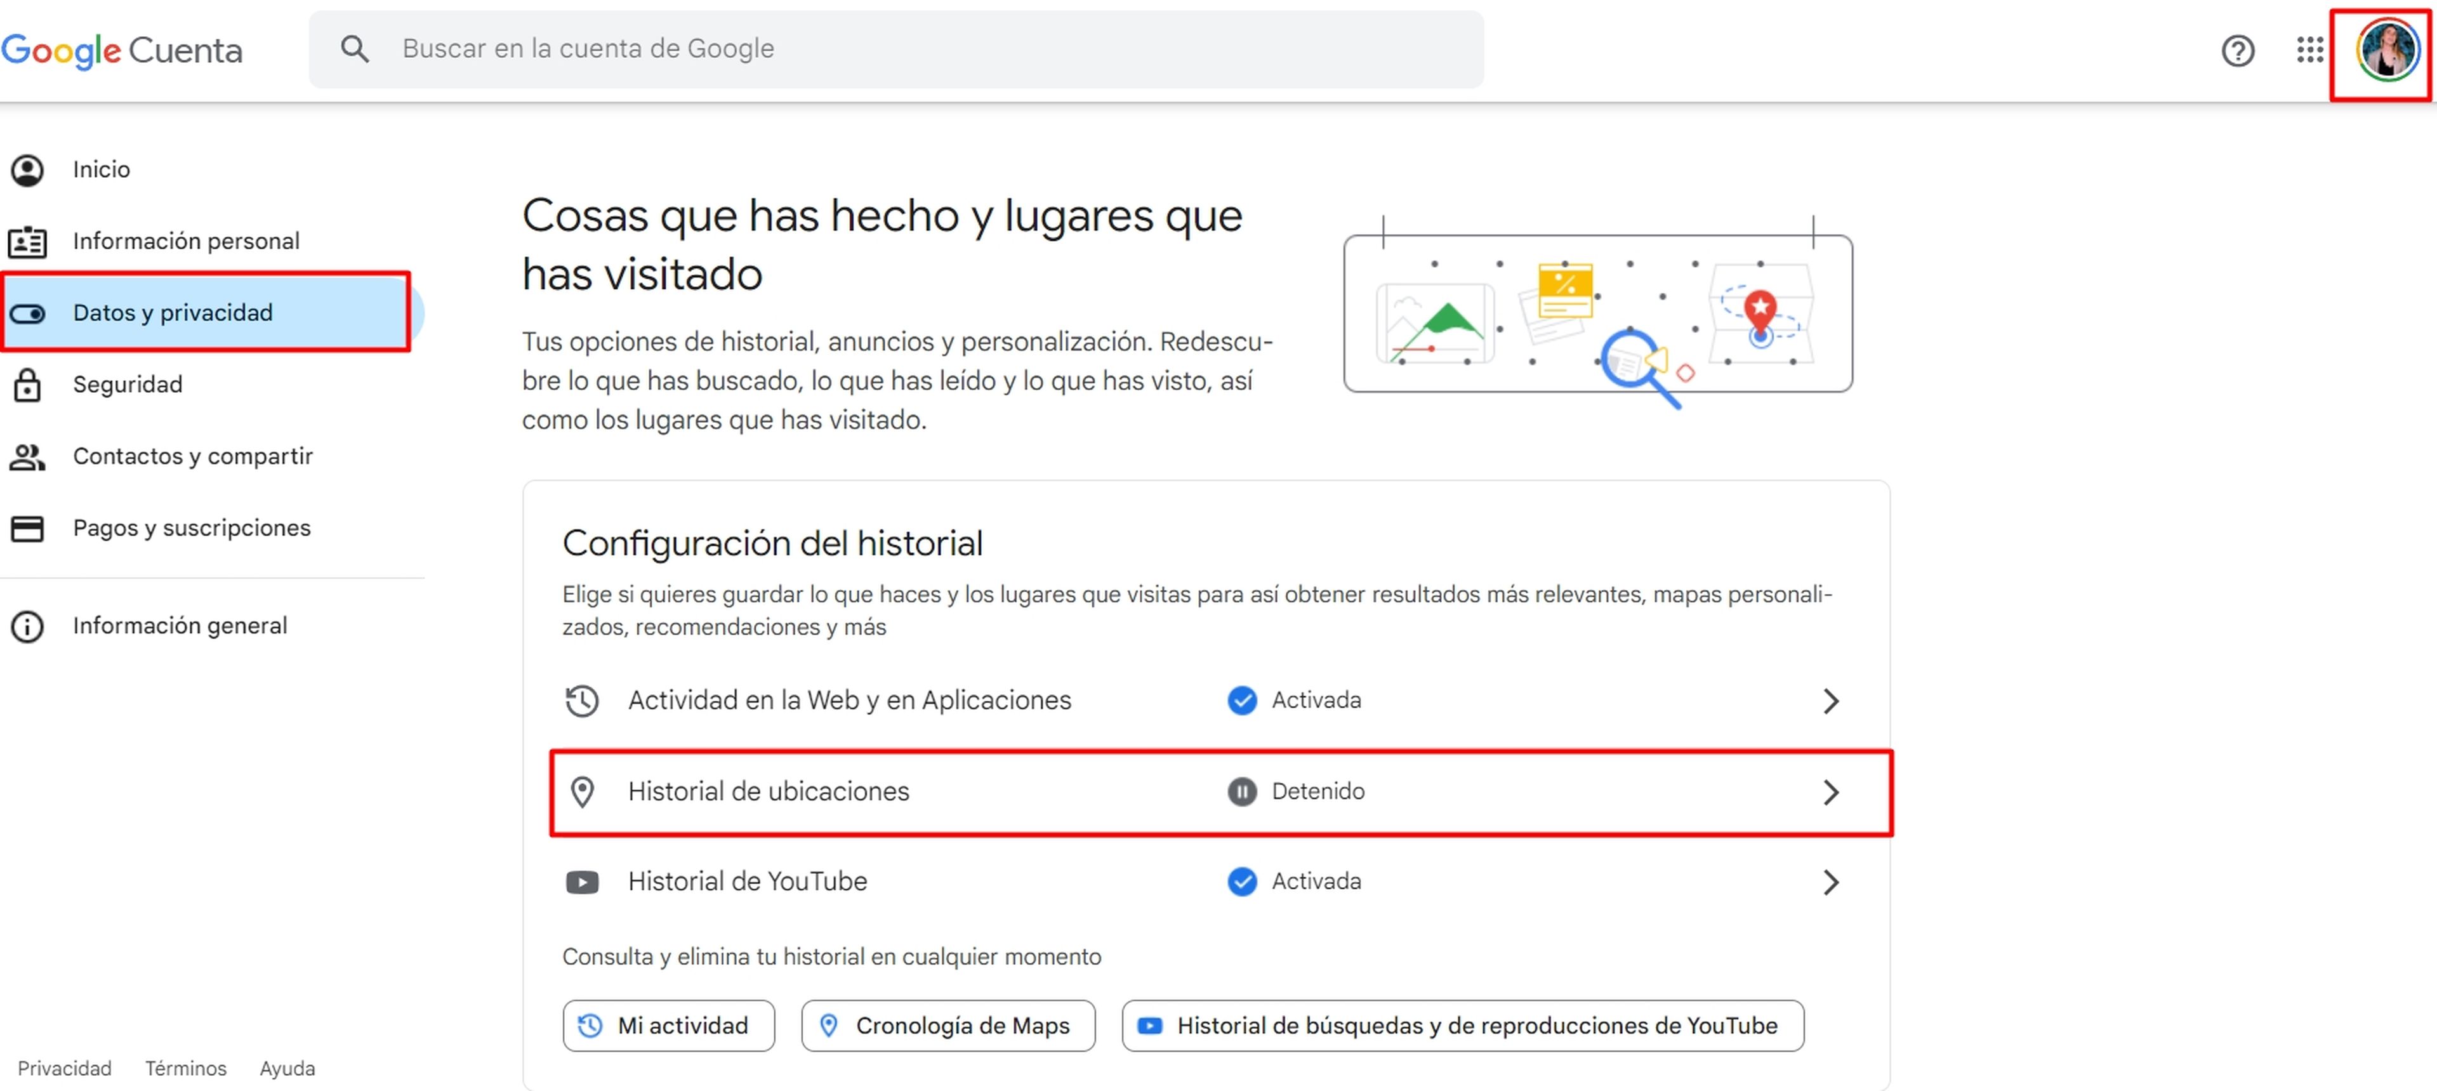The height and width of the screenshot is (1091, 2437).
Task: Click the blue check next to Actividad en la Web
Action: point(1241,700)
